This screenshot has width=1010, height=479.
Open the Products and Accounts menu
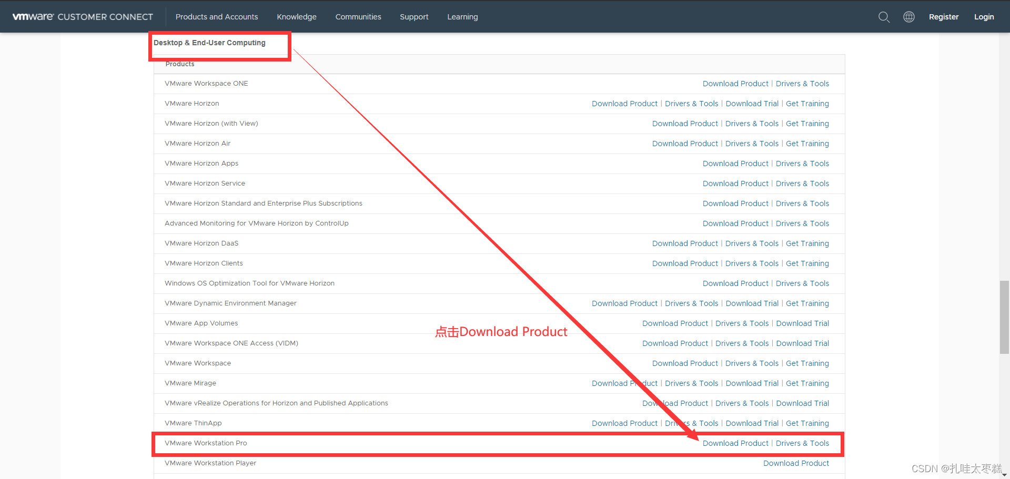(217, 17)
